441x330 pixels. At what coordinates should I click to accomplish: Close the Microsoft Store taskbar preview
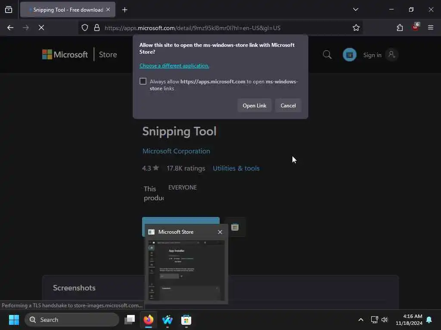click(x=220, y=232)
